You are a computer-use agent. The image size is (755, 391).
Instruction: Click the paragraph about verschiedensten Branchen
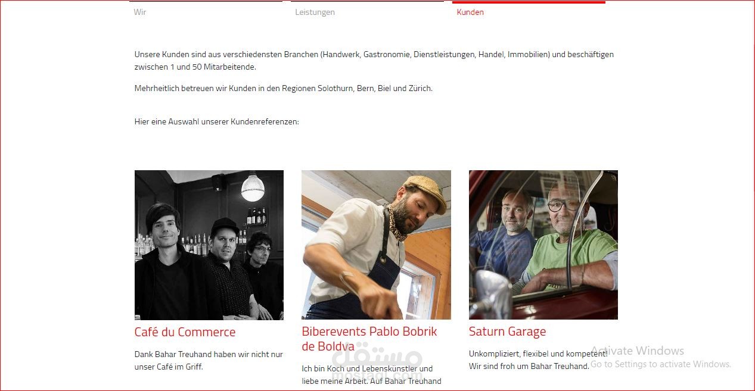point(374,61)
